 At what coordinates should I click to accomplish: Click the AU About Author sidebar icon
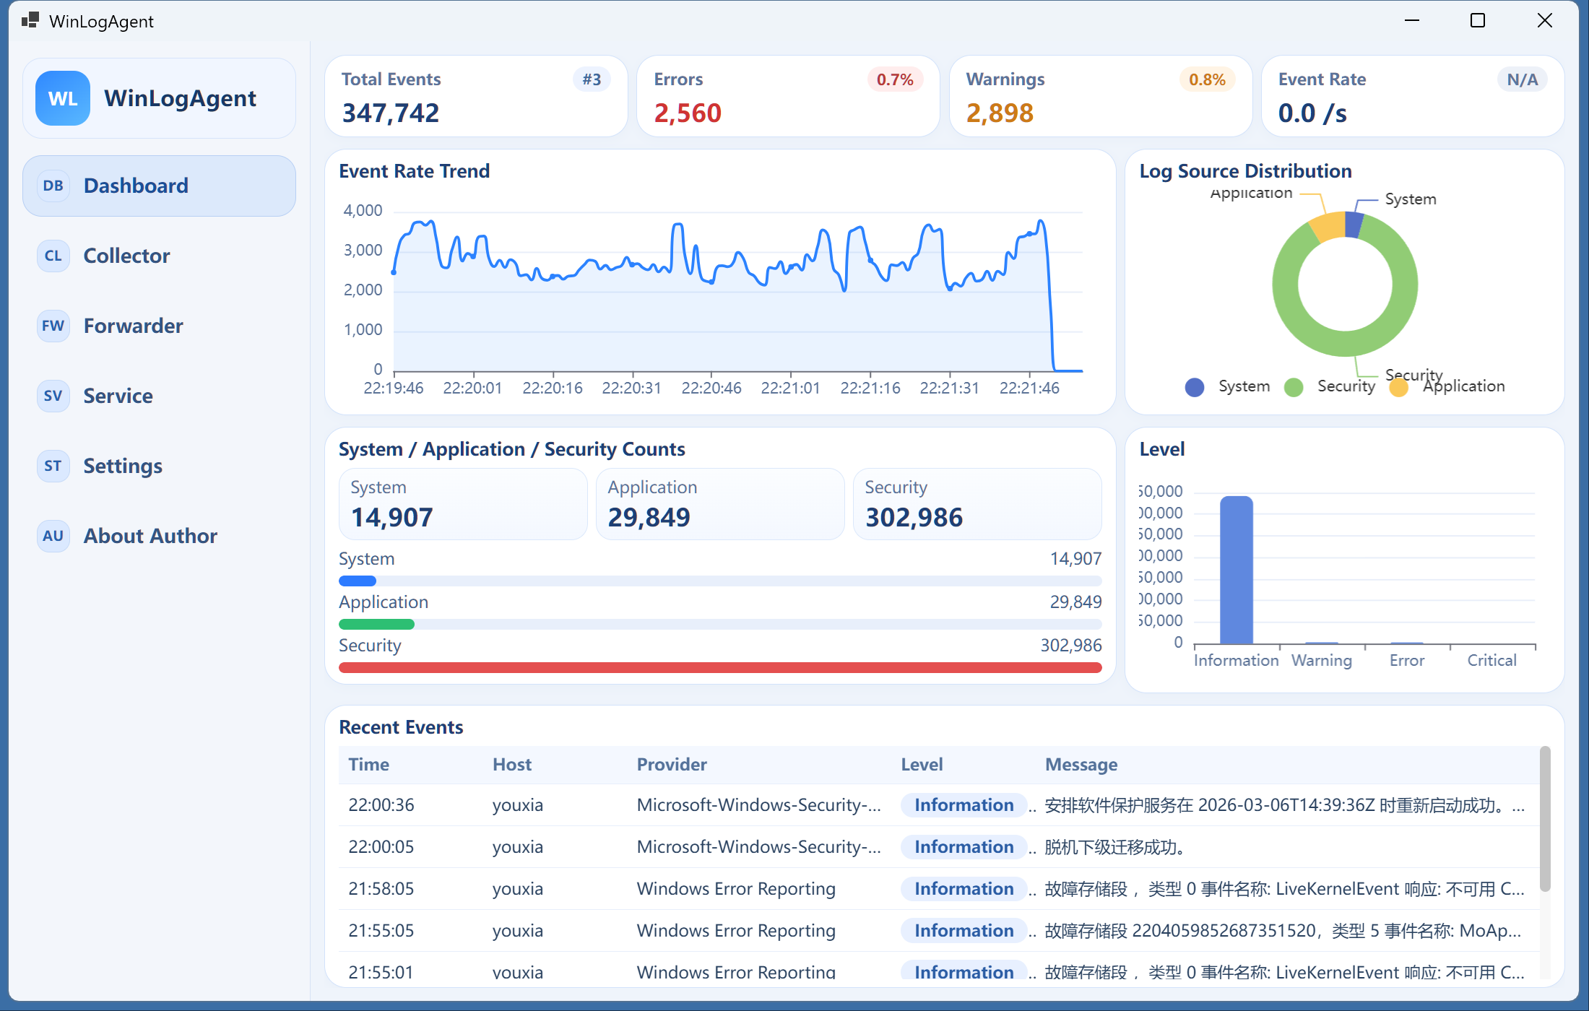pyautogui.click(x=53, y=536)
